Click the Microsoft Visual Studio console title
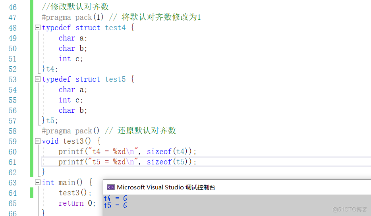371x216 pixels. click(166, 187)
